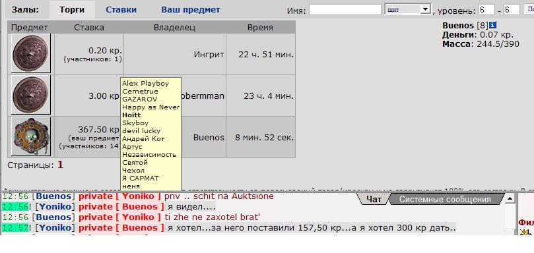
Task: Click the 22 ч. 51 мин. time cell
Action: point(261,54)
